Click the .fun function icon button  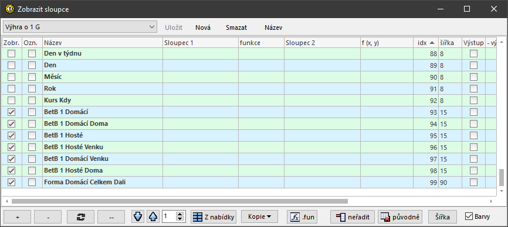[x=302, y=216]
